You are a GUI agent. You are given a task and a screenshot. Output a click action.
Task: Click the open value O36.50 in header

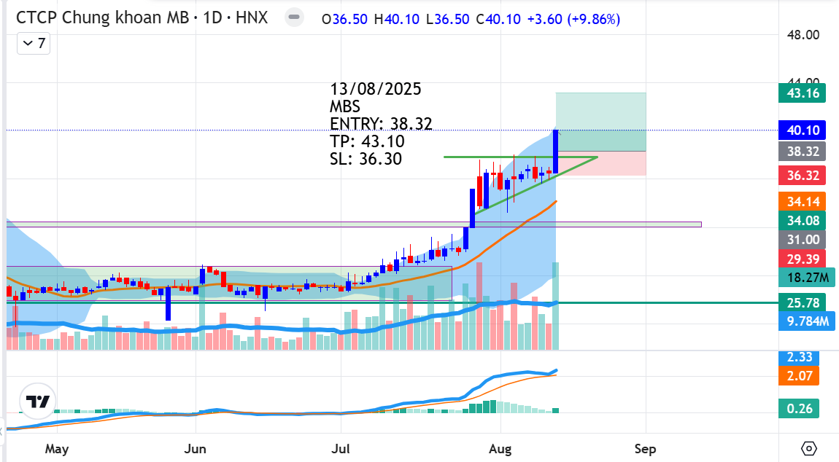pos(344,19)
